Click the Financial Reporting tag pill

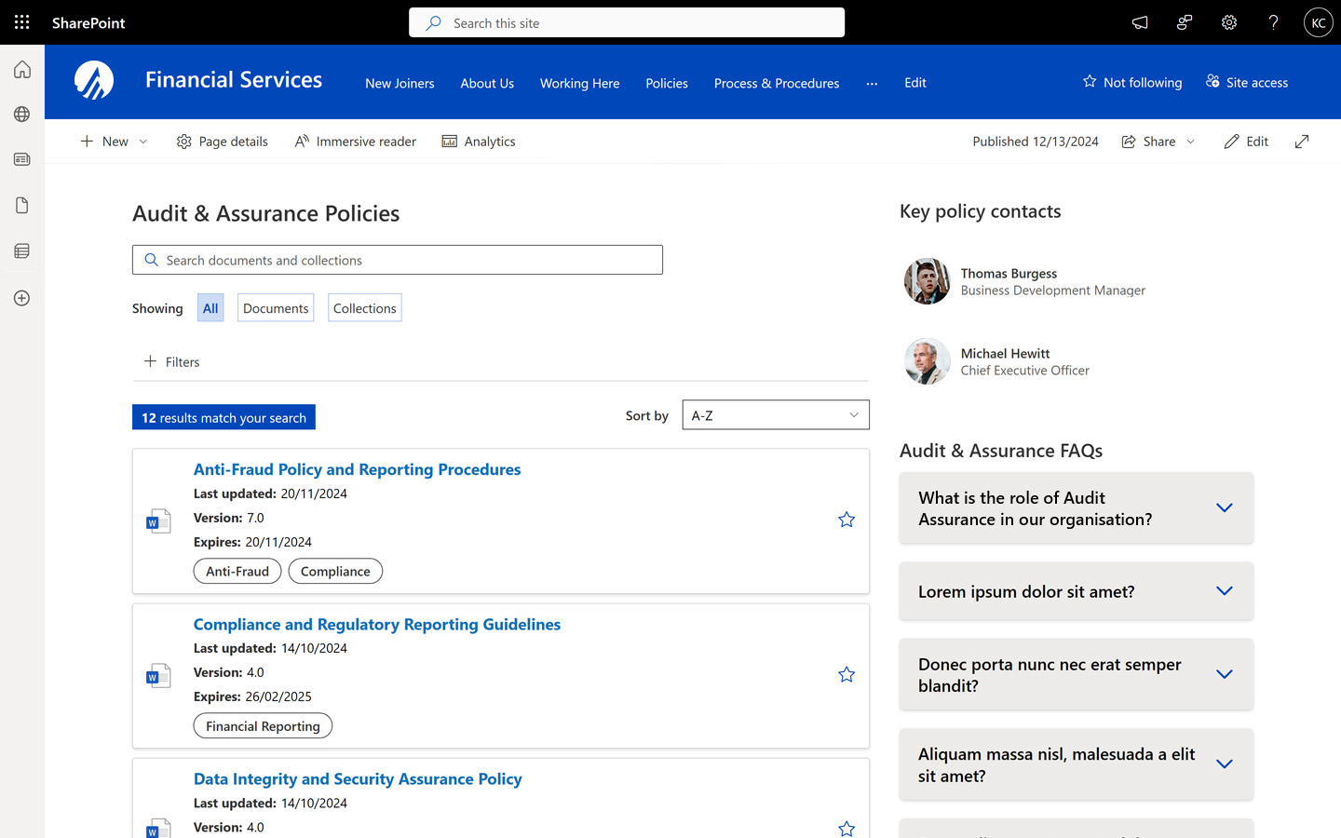tap(263, 726)
